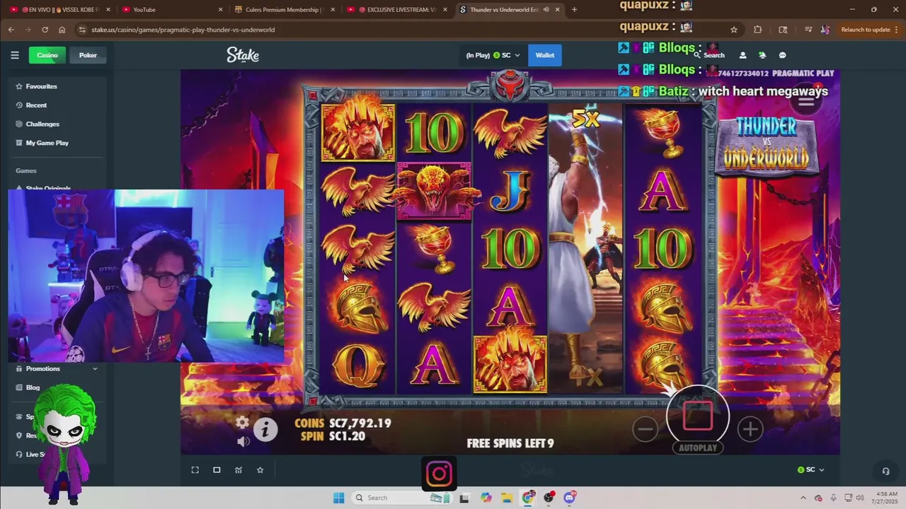Open Challenges in sidebar
This screenshot has height=509, width=906.
(57, 124)
